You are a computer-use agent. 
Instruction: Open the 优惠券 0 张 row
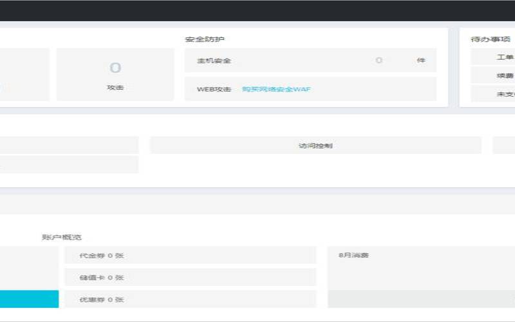[x=191, y=299]
